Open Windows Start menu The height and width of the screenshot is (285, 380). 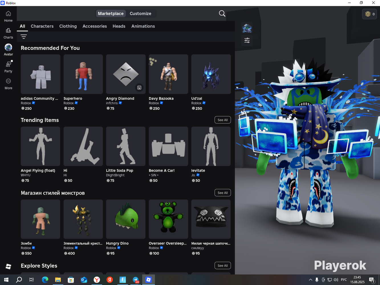click(6, 280)
